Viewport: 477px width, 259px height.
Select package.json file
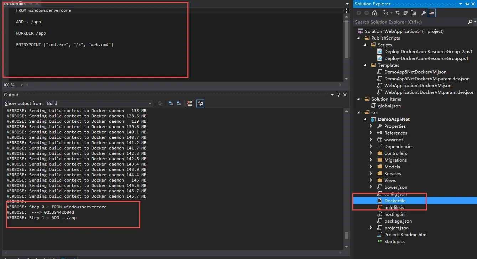[398, 221]
